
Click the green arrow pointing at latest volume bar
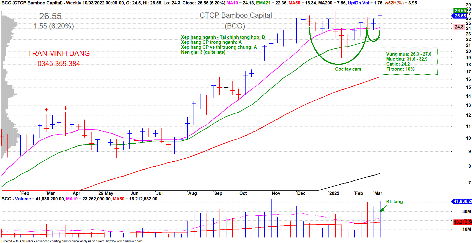click(x=383, y=208)
